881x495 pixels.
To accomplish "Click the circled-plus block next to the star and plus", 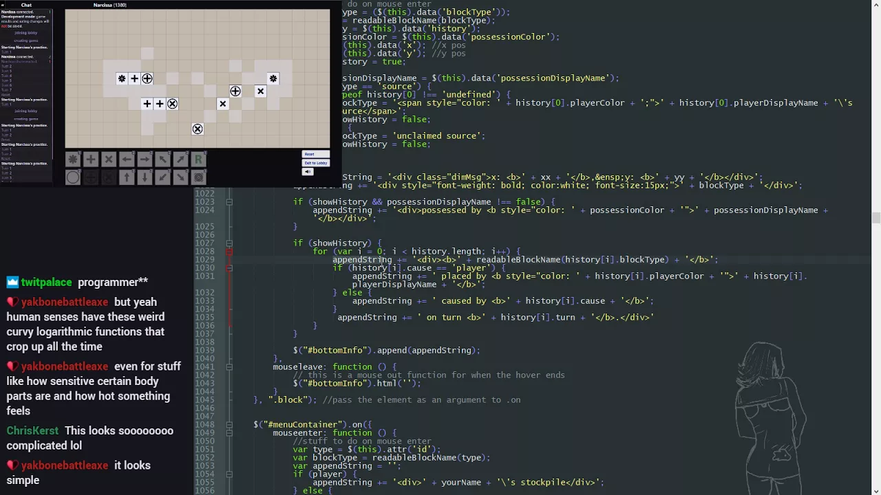I will pos(147,78).
